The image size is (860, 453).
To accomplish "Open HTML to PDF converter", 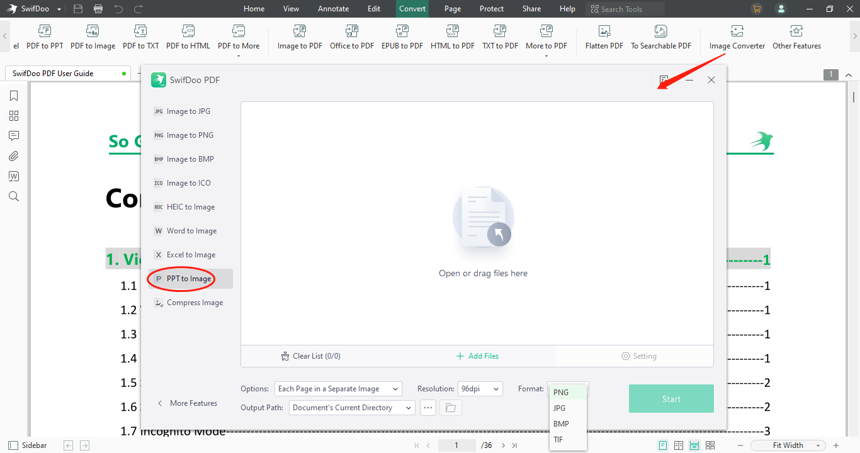I will coord(453,37).
